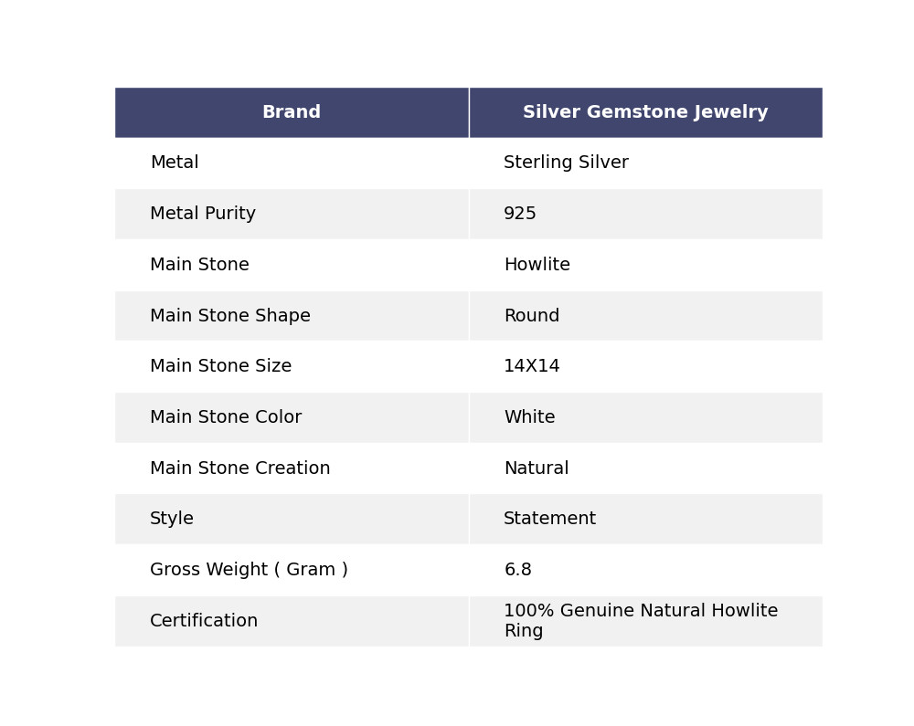914x726 pixels.
Task: Click the Silver Gemstone Jewelry header cell
Action: (x=644, y=112)
